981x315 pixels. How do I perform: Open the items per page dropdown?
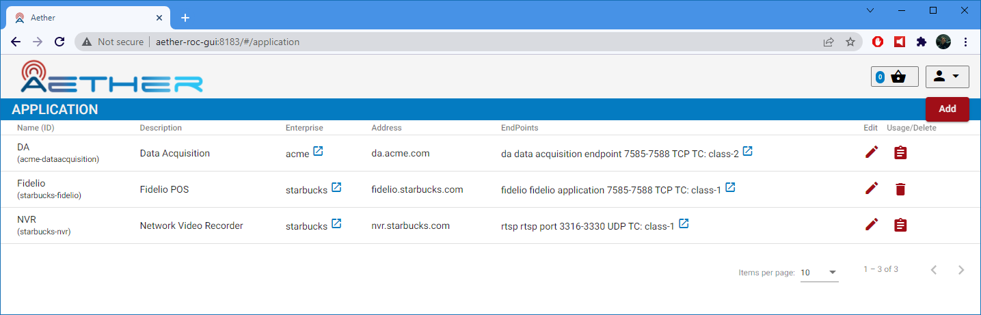(819, 272)
